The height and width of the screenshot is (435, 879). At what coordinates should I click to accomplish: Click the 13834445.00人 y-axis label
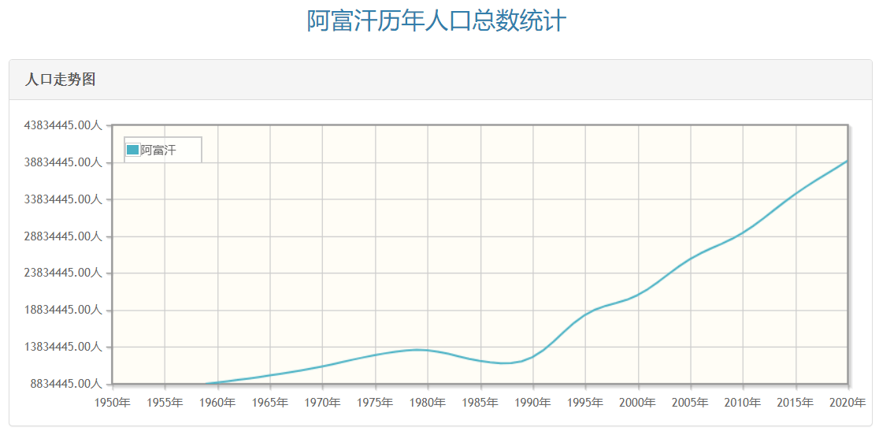(64, 347)
